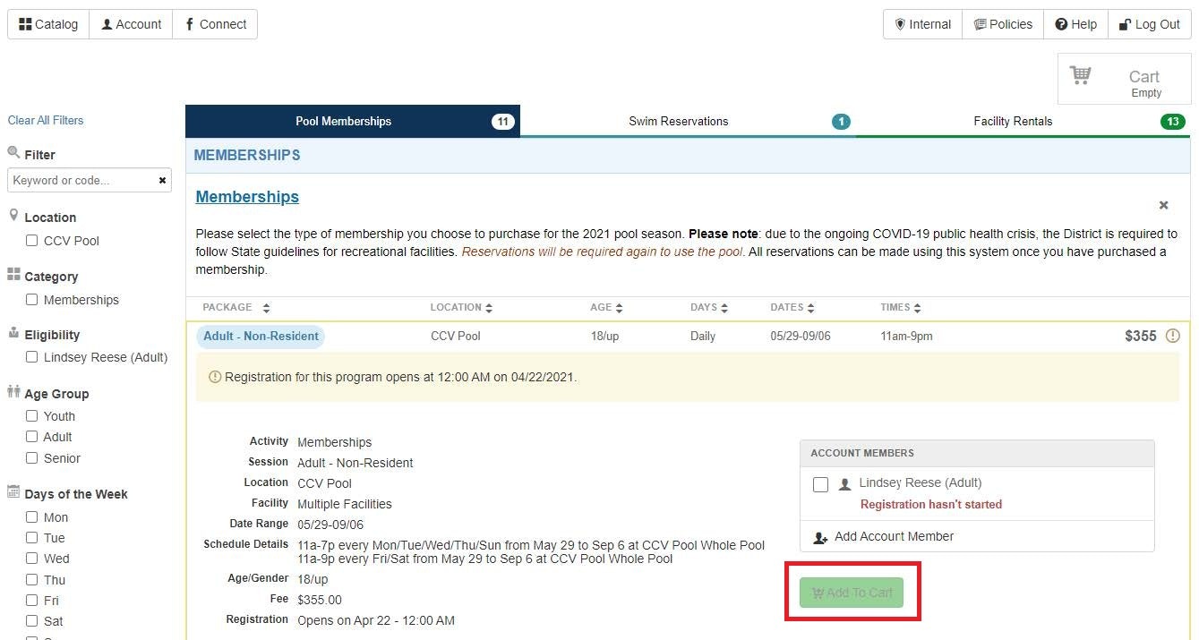Click the warning icon beside $355 price
The width and height of the screenshot is (1199, 640).
(1173, 337)
